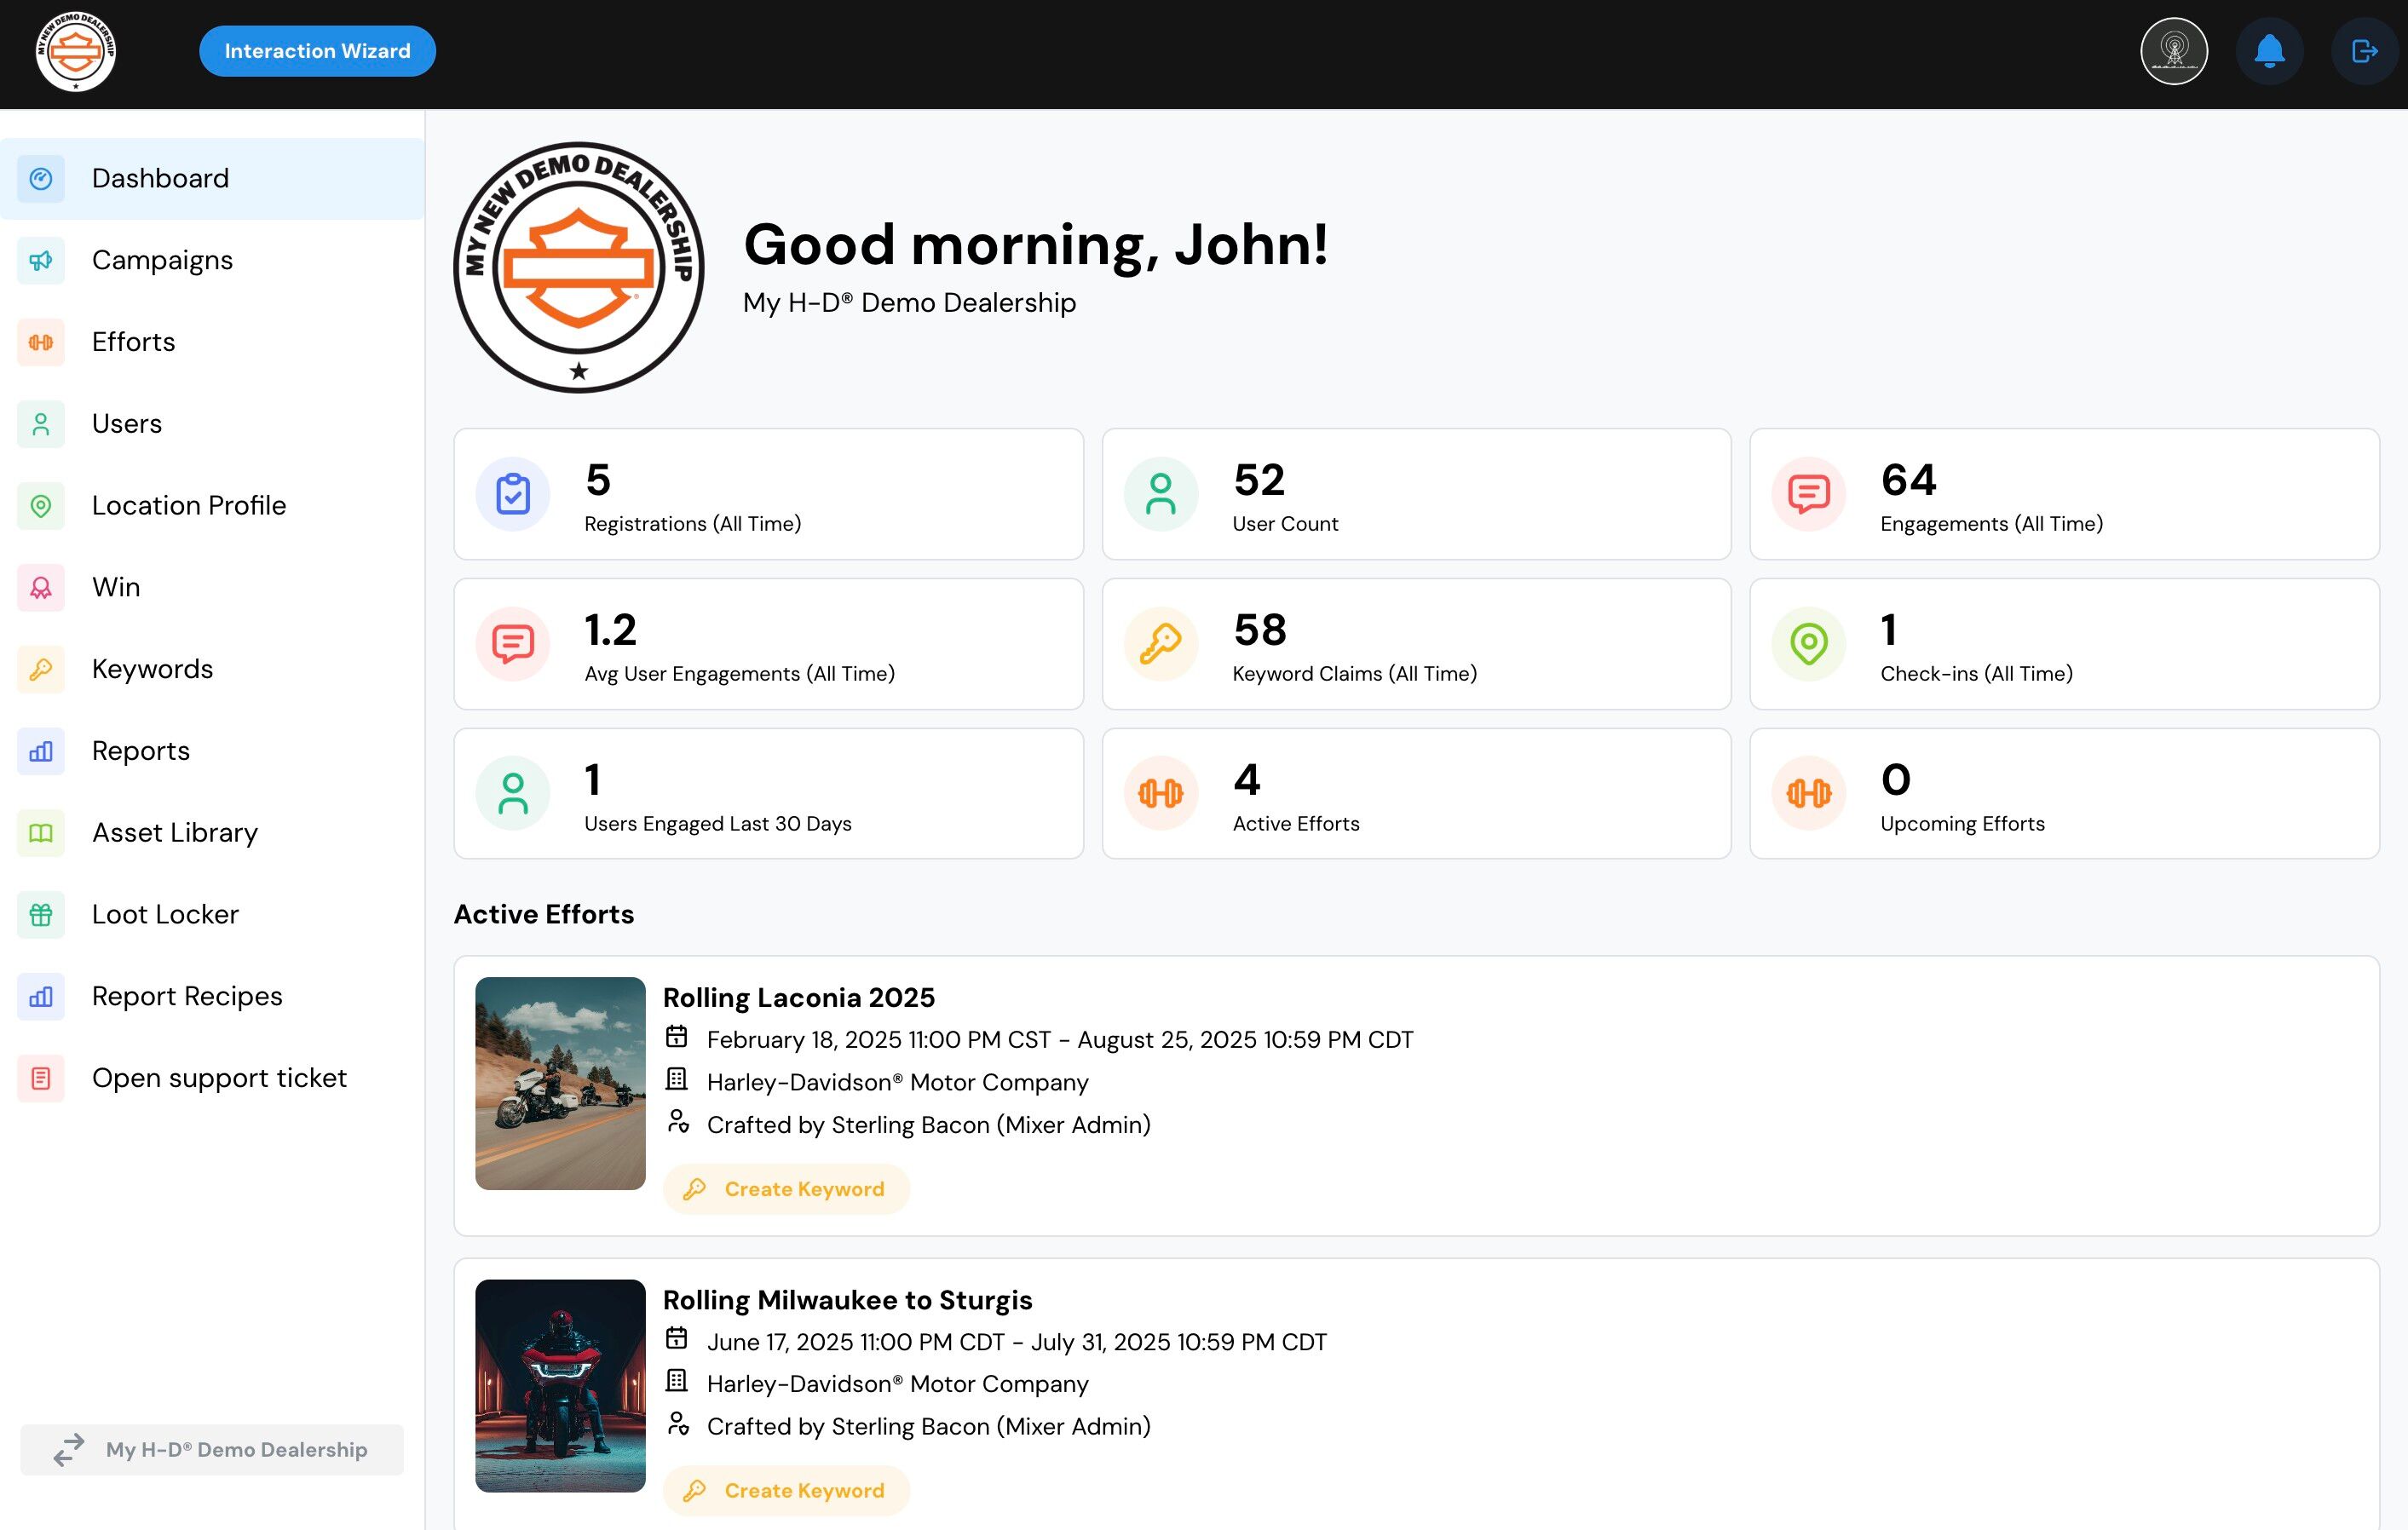Go to Location Profile page
Image resolution: width=2408 pixels, height=1530 pixels.
(188, 506)
